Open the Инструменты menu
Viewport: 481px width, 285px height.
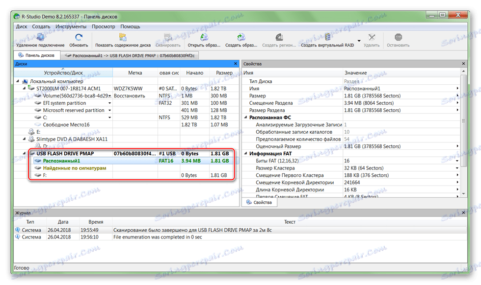point(71,26)
